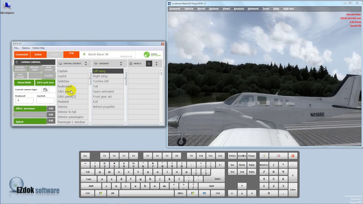
Task: Click the flag language key on keyboard
Action: coord(278,156)
